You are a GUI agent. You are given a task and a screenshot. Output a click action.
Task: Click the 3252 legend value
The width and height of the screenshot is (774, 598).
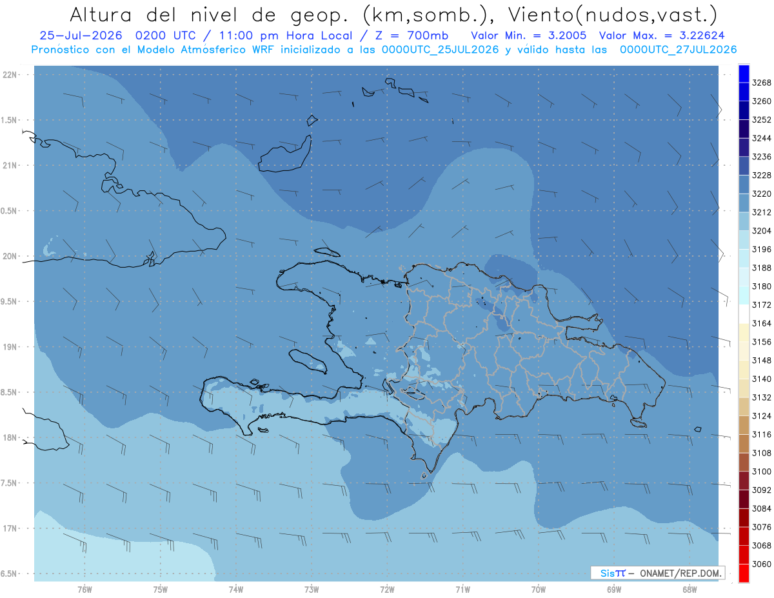762,120
